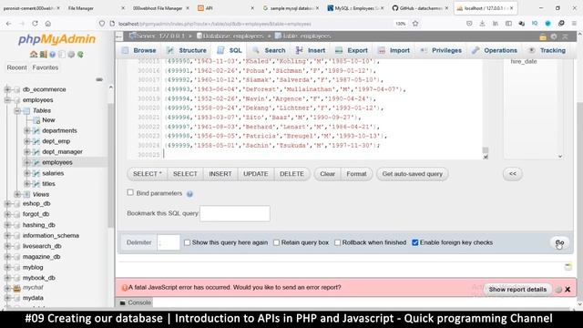This screenshot has height=328, width=583.
Task: Open the Import tab
Action: click(x=394, y=51)
